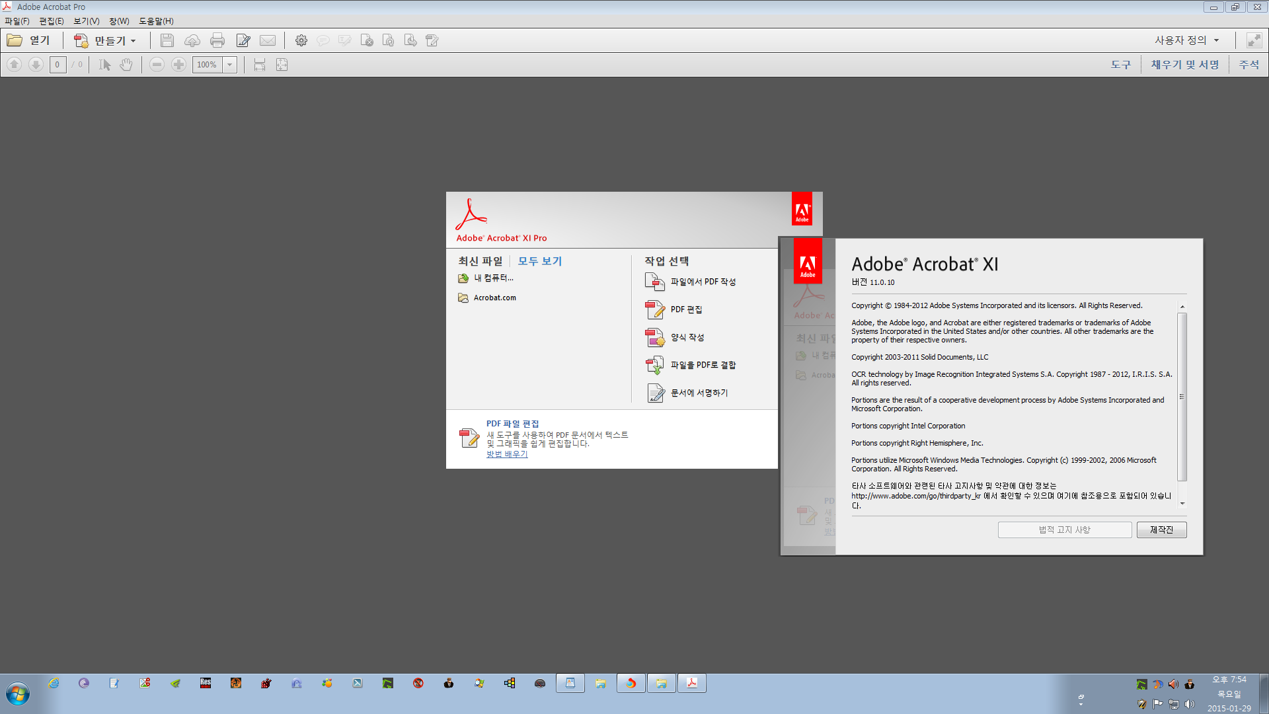Screen dimensions: 1269x714
Task: Select 파일에서 PDF 작성 task
Action: pyautogui.click(x=691, y=282)
